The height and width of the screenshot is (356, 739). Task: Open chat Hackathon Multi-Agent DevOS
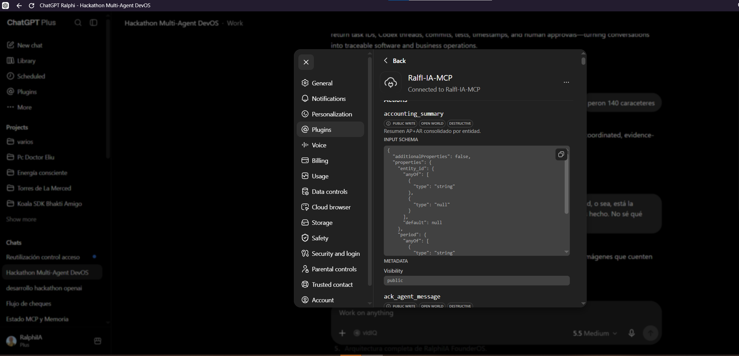52,272
